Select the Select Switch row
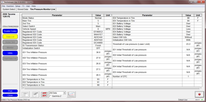 pos(67,26)
